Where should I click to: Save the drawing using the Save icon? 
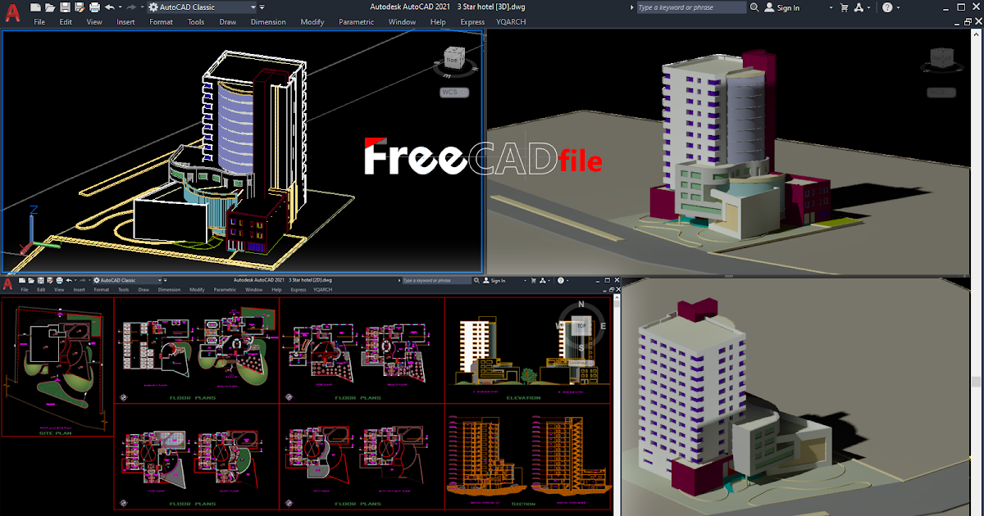[66, 7]
